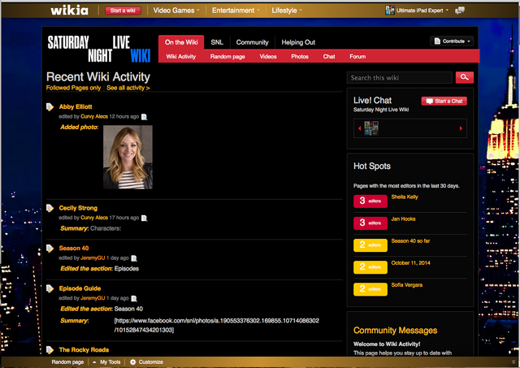Screen dimensions: 520x368
Task: Click See all activity link
Action: pyautogui.click(x=128, y=88)
